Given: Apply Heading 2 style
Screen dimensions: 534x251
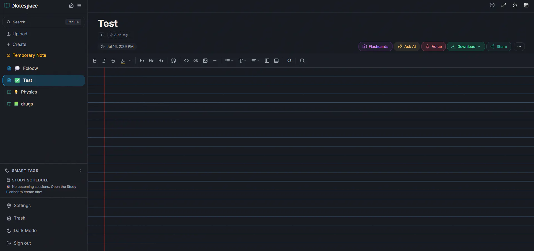Looking at the screenshot, I should (x=151, y=61).
